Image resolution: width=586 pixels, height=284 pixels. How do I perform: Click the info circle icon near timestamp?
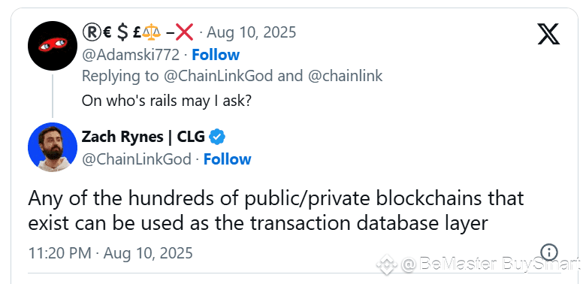pos(549,252)
